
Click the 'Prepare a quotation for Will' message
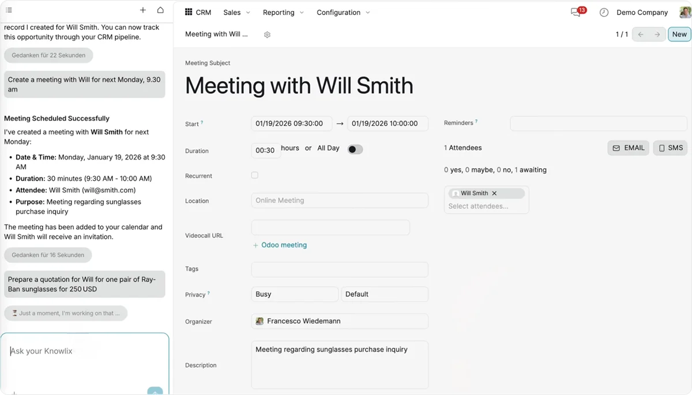click(84, 284)
